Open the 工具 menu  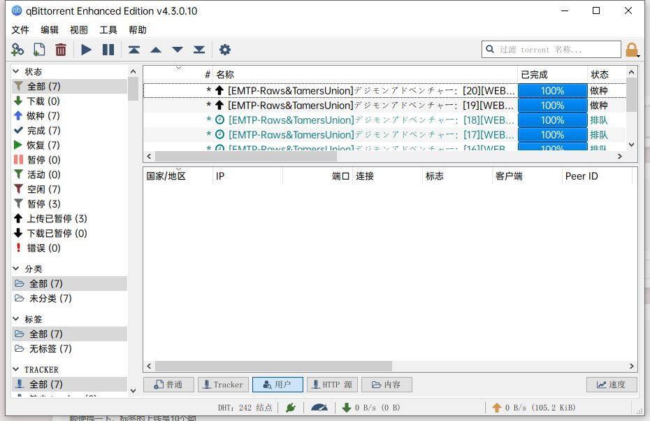pos(108,30)
